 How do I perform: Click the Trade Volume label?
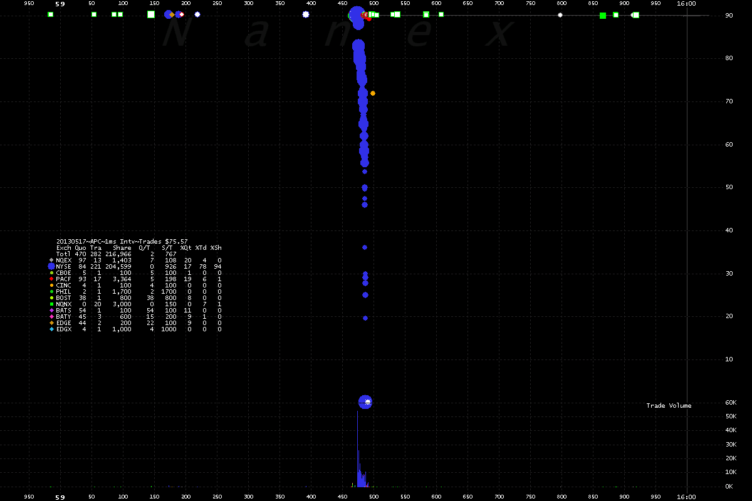669,406
